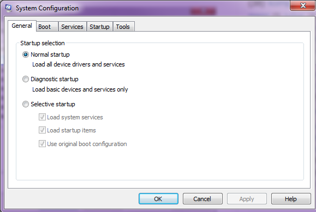Click the Selective startup label text
Screen dimensions: 316x212
[53, 104]
